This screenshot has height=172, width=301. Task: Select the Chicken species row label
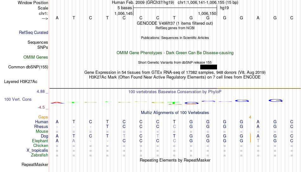(x=41, y=145)
